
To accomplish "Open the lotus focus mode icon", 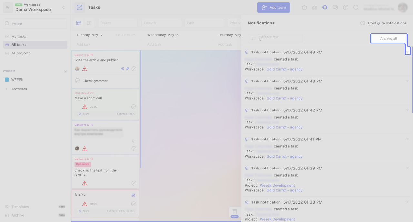I will point(315,7).
